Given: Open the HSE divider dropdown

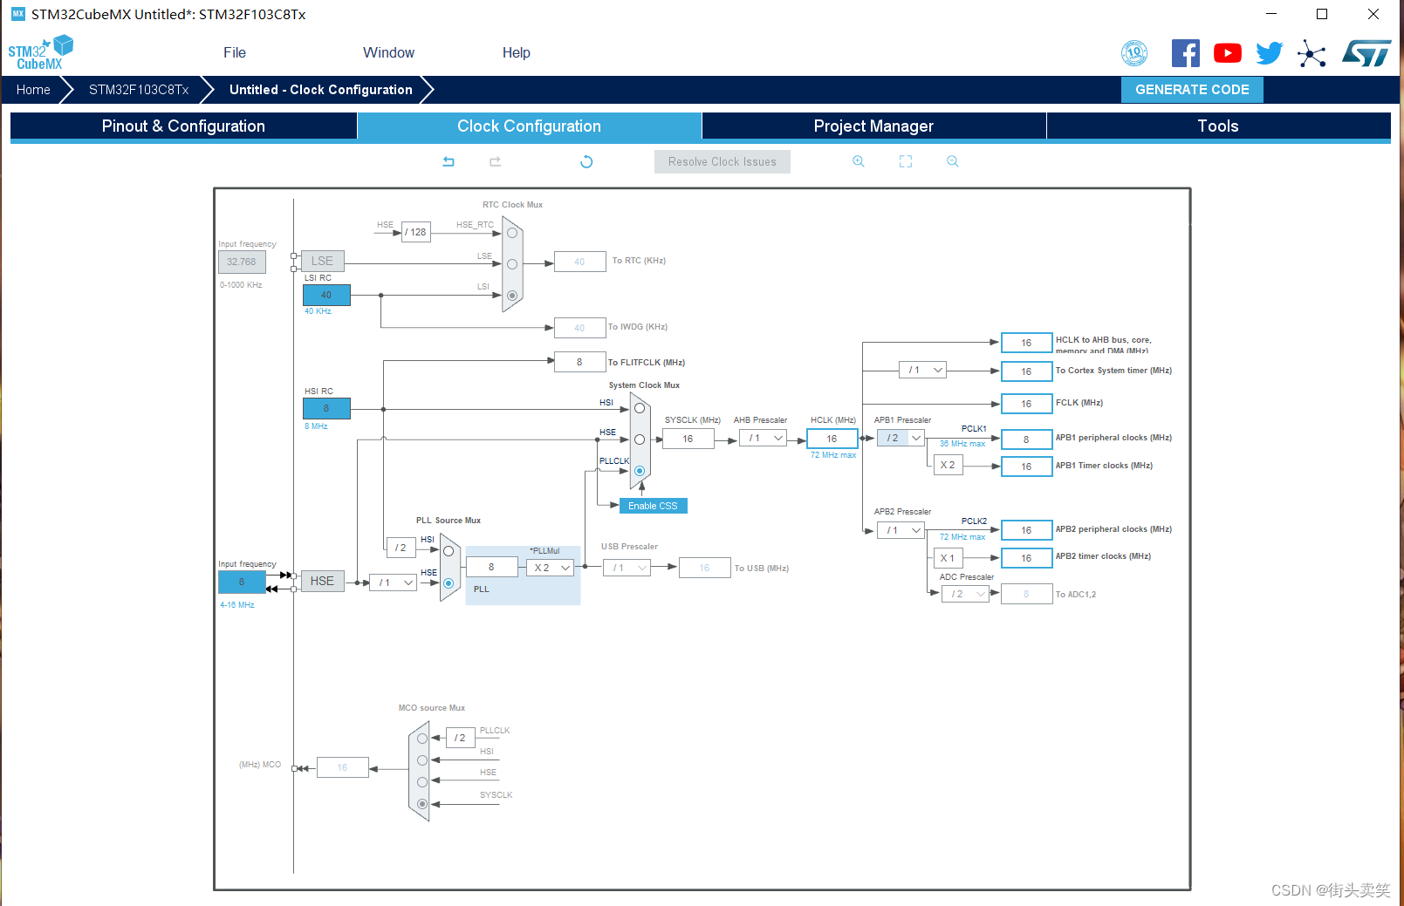Looking at the screenshot, I should pyautogui.click(x=393, y=582).
